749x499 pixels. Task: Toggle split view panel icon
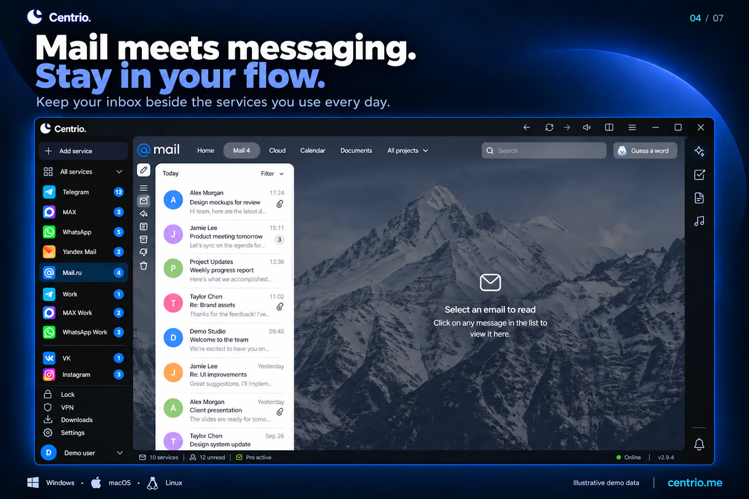coord(609,127)
